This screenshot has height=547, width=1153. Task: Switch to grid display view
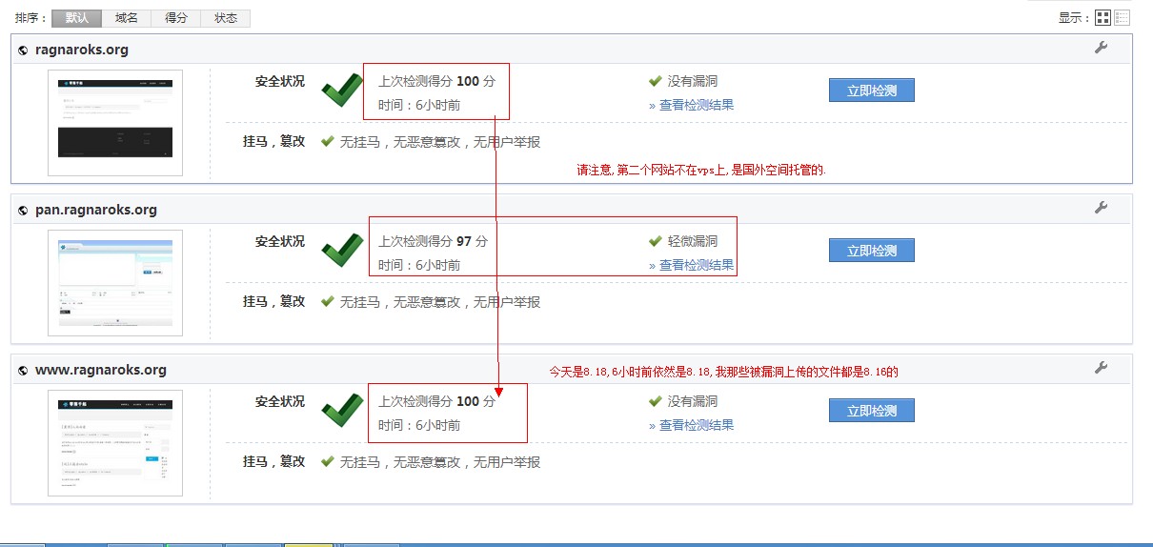click(x=1102, y=18)
